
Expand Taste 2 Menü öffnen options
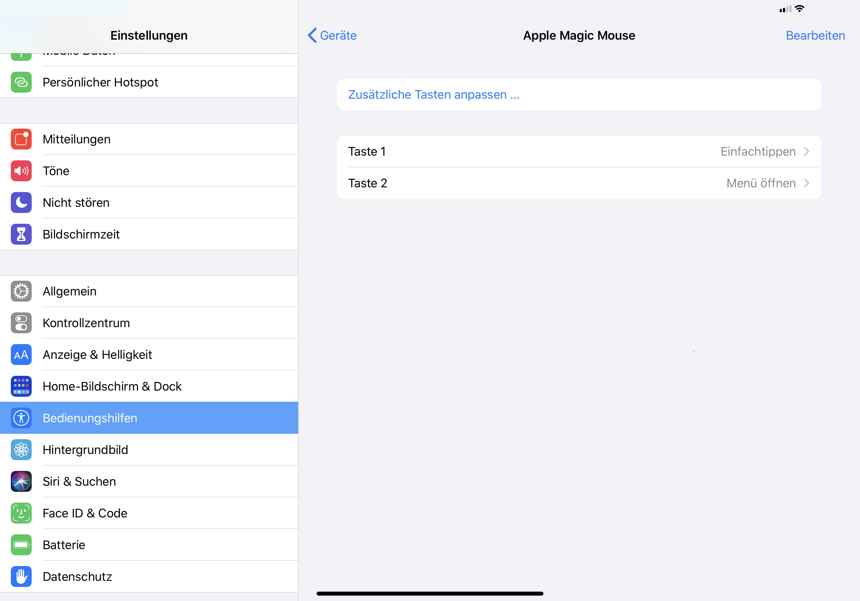[579, 183]
